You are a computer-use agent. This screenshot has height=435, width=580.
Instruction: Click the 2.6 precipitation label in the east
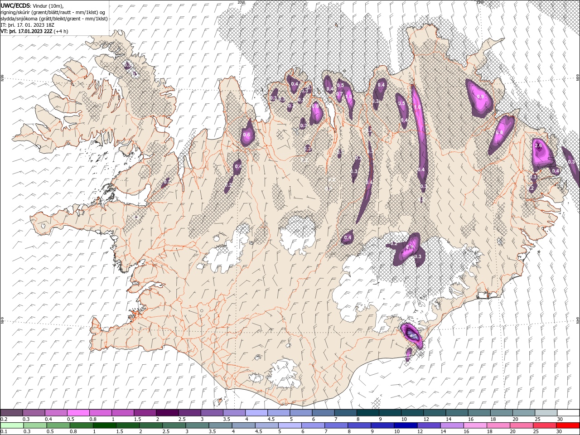pyautogui.click(x=538, y=145)
